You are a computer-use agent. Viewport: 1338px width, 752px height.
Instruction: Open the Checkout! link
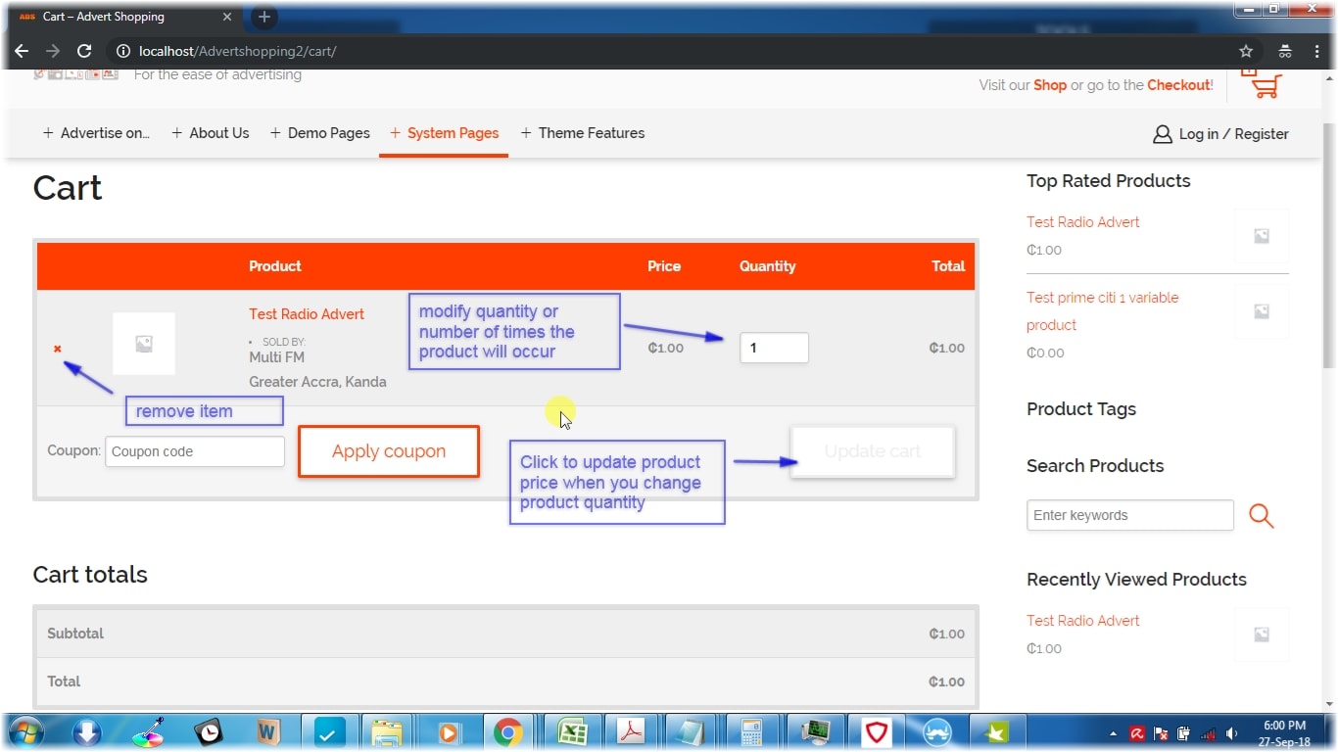1177,85
